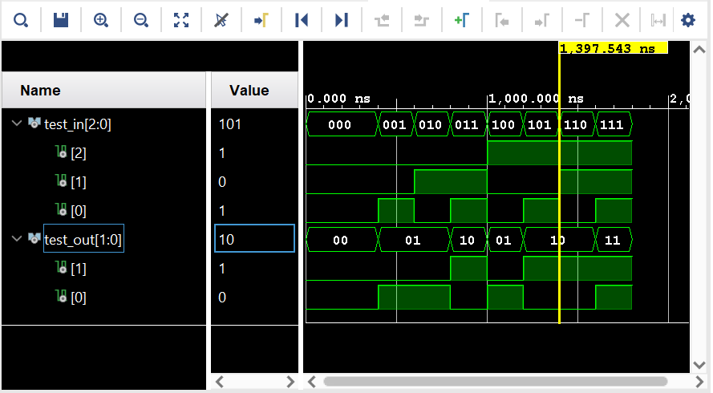Click the Previous Marker icon

(x=501, y=20)
